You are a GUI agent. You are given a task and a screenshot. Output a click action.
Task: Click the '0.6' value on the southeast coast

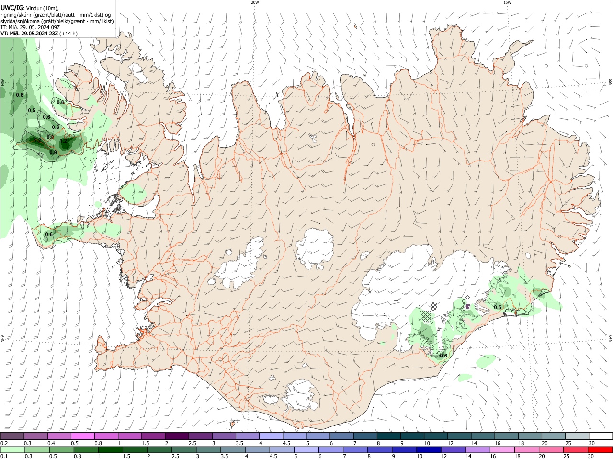coord(443,356)
